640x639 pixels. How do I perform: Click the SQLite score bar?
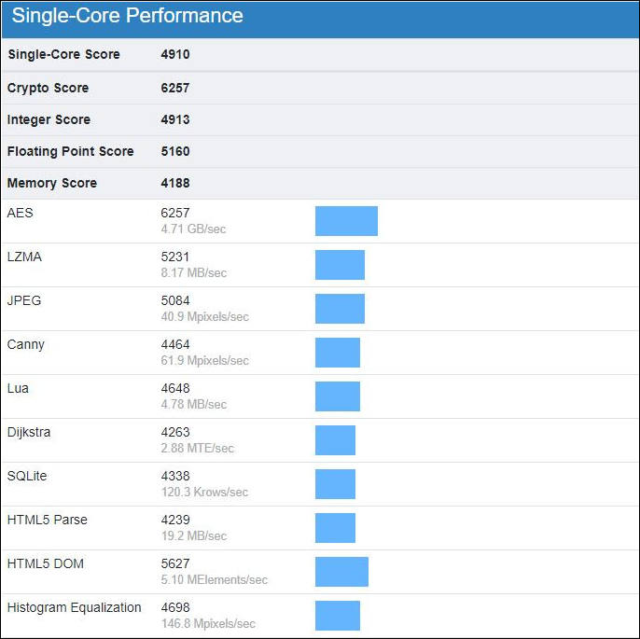coord(335,484)
